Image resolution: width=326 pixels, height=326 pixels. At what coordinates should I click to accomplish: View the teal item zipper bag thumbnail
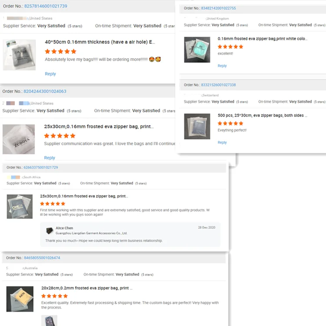[197, 50]
